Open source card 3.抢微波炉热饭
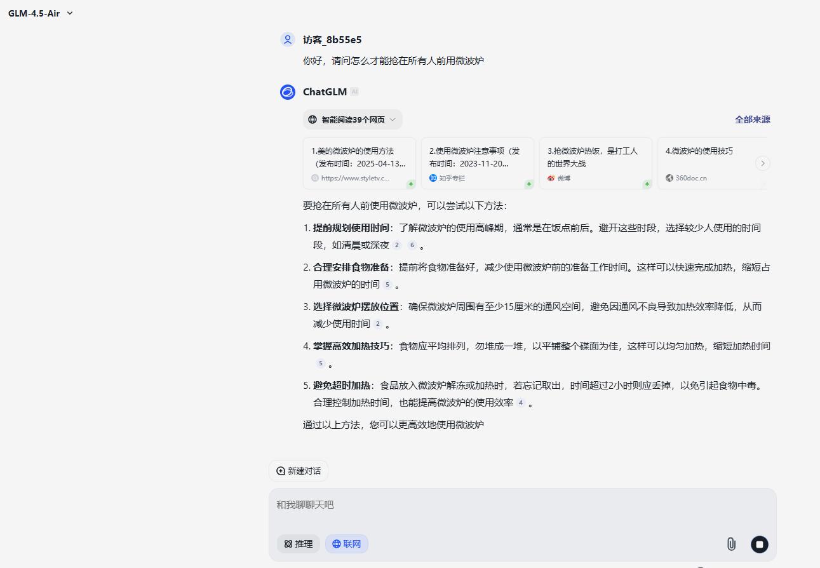This screenshot has width=820, height=568. (596, 163)
